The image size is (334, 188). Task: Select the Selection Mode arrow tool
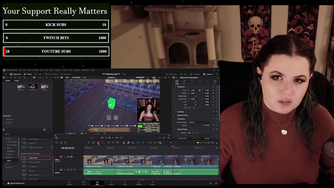pos(89,143)
